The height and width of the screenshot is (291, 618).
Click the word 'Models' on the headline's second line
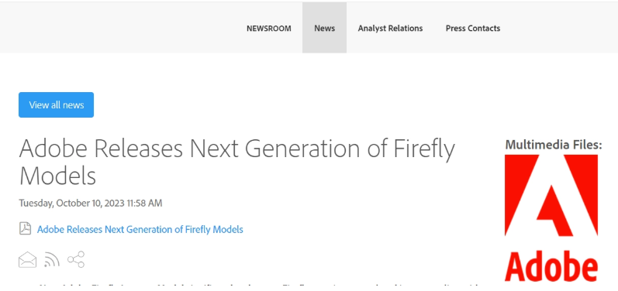pyautogui.click(x=57, y=176)
